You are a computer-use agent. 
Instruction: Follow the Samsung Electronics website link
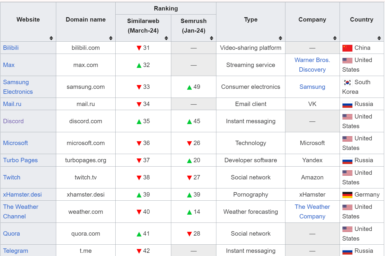18,87
